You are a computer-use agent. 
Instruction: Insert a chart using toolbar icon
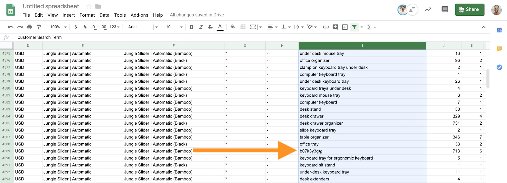click(345, 27)
